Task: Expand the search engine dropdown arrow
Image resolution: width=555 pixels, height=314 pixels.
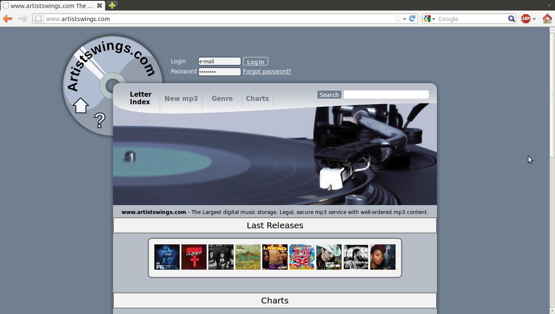Action: (433, 19)
